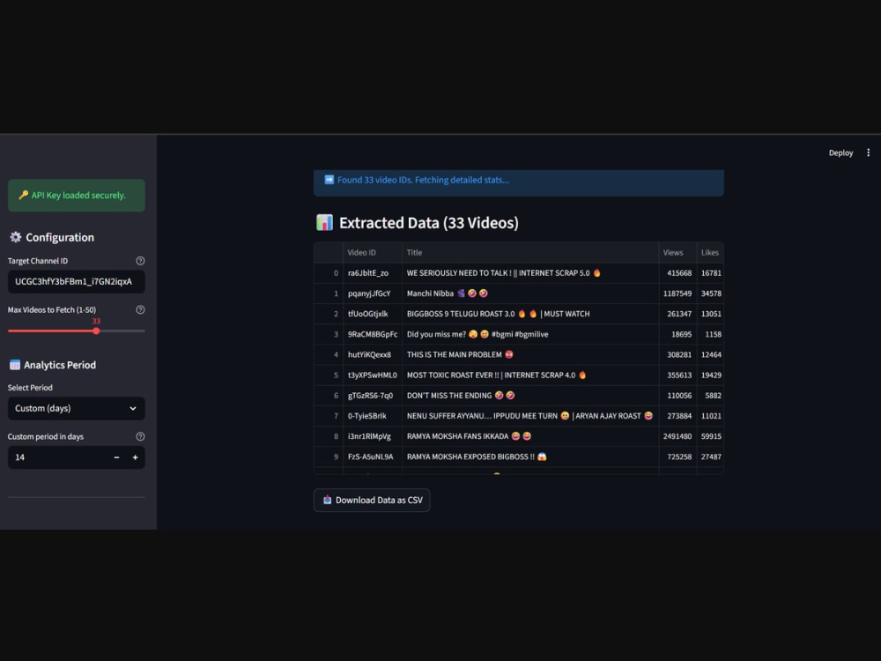
Task: Click the likes value 1158
Action: (x=710, y=334)
